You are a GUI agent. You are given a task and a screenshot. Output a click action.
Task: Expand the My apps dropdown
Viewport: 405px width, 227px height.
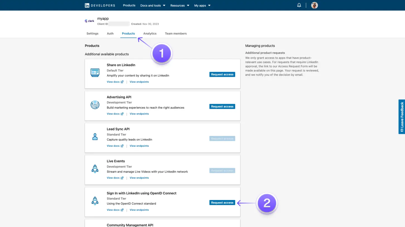pos(202,5)
